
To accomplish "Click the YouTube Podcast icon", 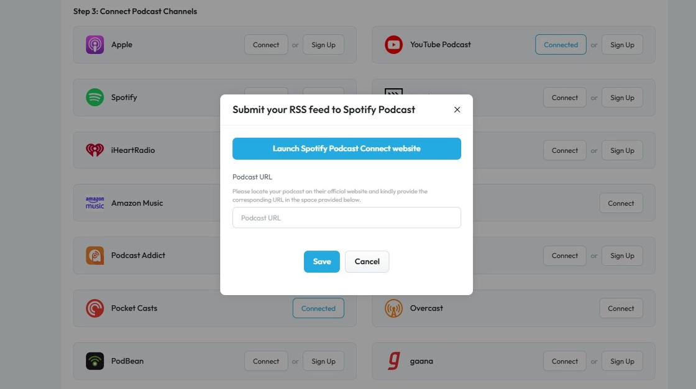I will (393, 45).
